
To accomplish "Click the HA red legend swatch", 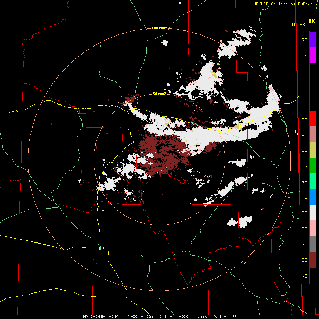I will [313, 118].
